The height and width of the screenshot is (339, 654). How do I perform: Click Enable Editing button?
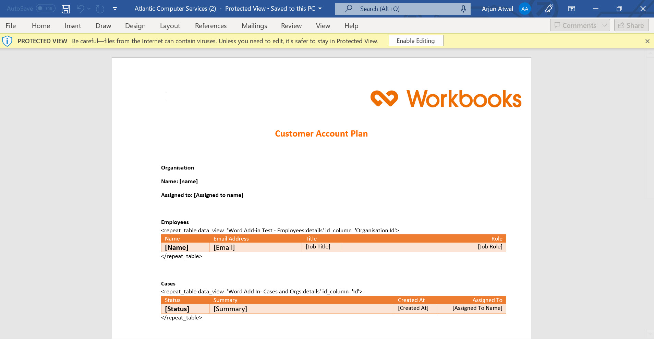416,41
